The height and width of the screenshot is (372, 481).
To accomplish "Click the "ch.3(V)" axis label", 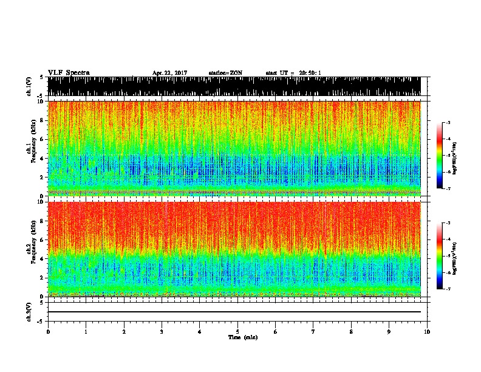I will click(x=29, y=312).
